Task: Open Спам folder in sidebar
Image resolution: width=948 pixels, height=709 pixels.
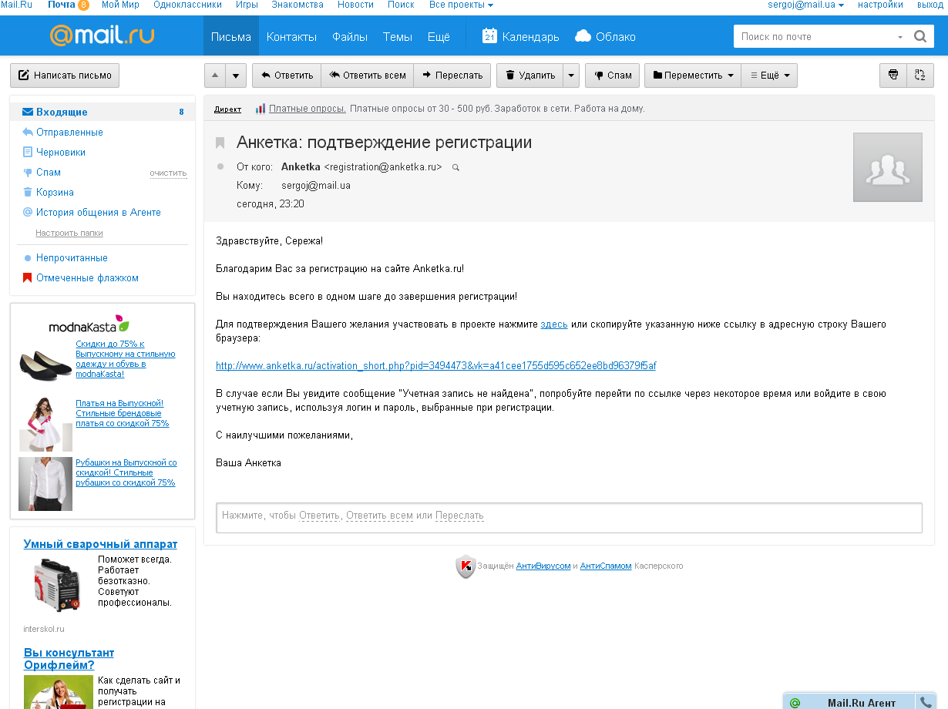Action: pyautogui.click(x=49, y=172)
